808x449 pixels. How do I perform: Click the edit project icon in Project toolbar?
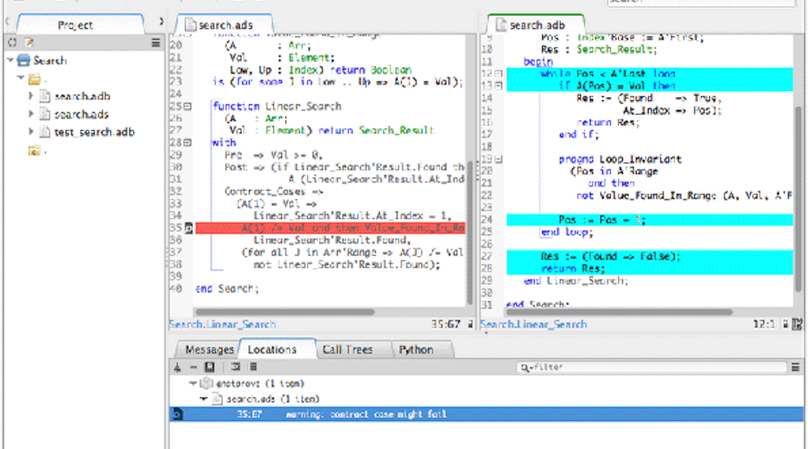[x=29, y=42]
